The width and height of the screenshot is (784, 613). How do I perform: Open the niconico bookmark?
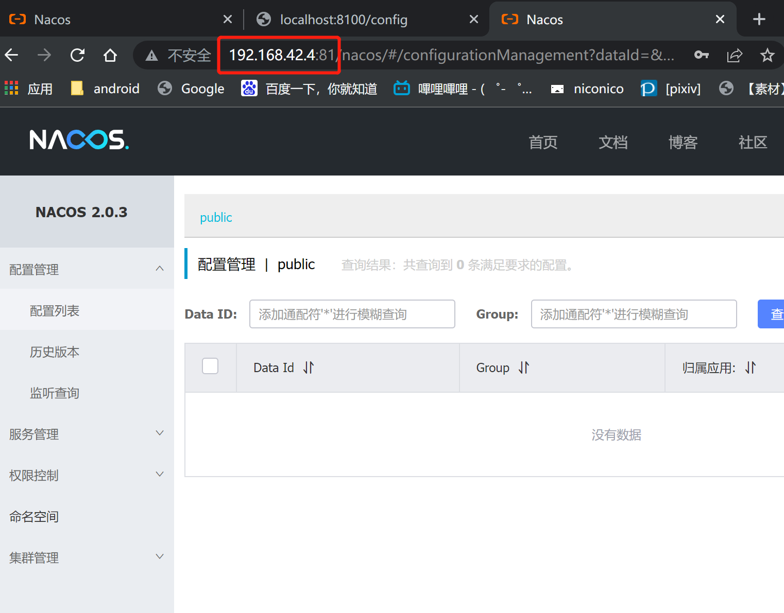click(587, 89)
